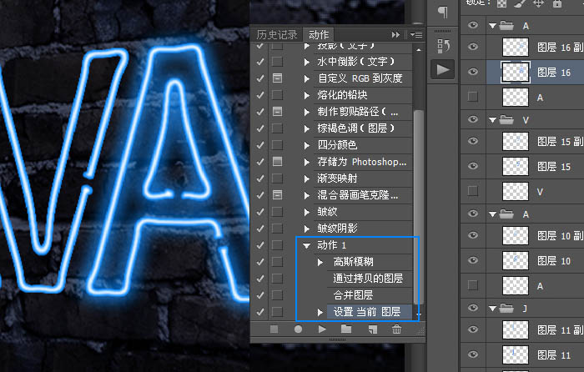Switch to the 历史记录 tab

[x=277, y=34]
